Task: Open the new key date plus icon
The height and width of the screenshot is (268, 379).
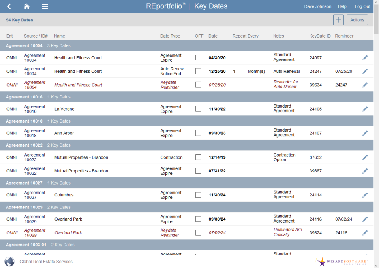Action: (338, 19)
